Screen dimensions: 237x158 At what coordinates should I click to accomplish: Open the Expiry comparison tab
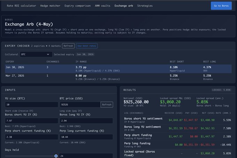click(x=77, y=6)
